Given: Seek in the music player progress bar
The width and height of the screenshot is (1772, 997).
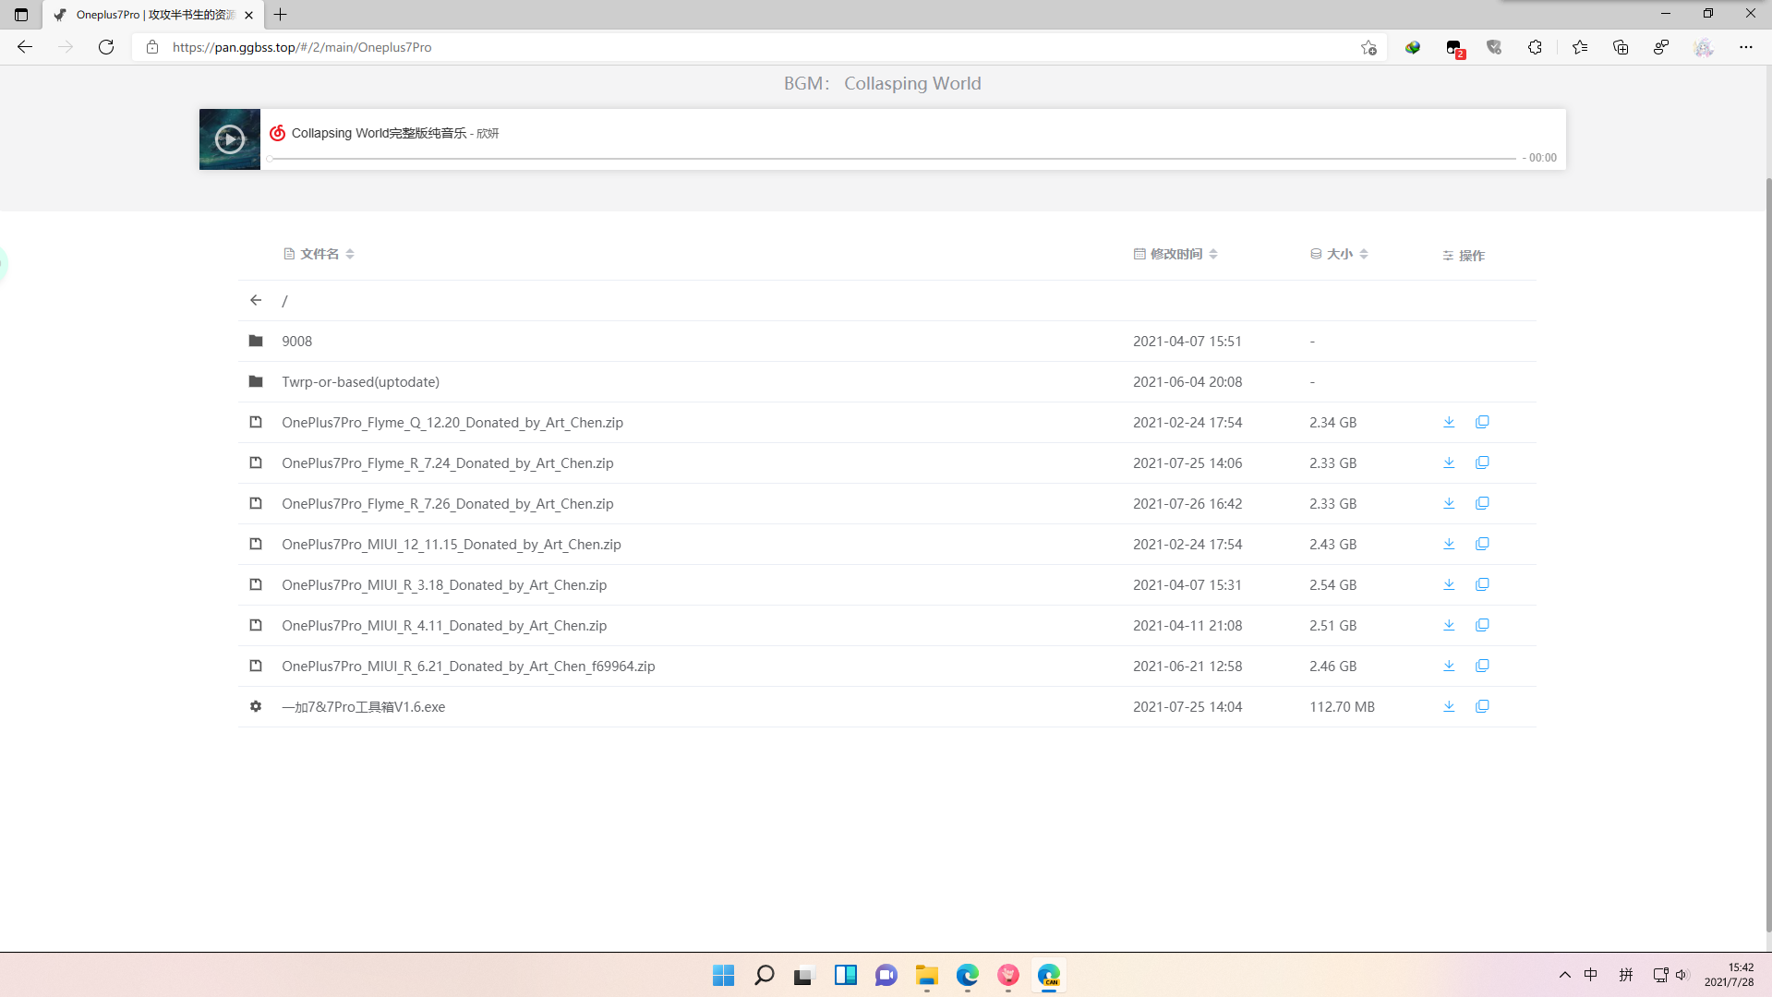Looking at the screenshot, I should tap(891, 159).
